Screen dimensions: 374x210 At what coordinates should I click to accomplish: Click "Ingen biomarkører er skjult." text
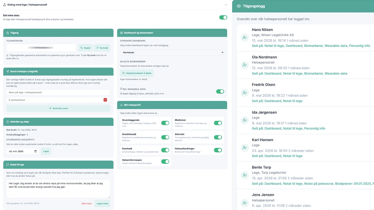pyautogui.click(x=133, y=79)
